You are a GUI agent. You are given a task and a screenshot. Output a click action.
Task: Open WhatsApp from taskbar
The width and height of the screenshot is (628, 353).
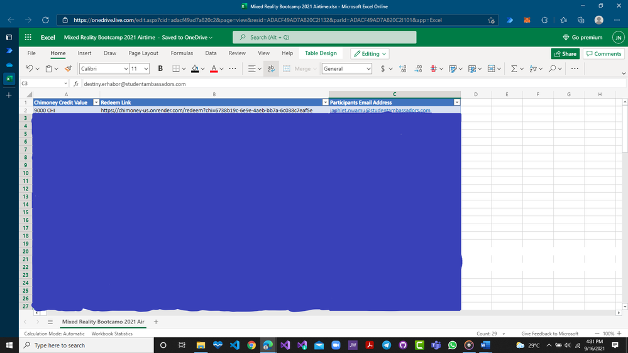tap(452, 345)
